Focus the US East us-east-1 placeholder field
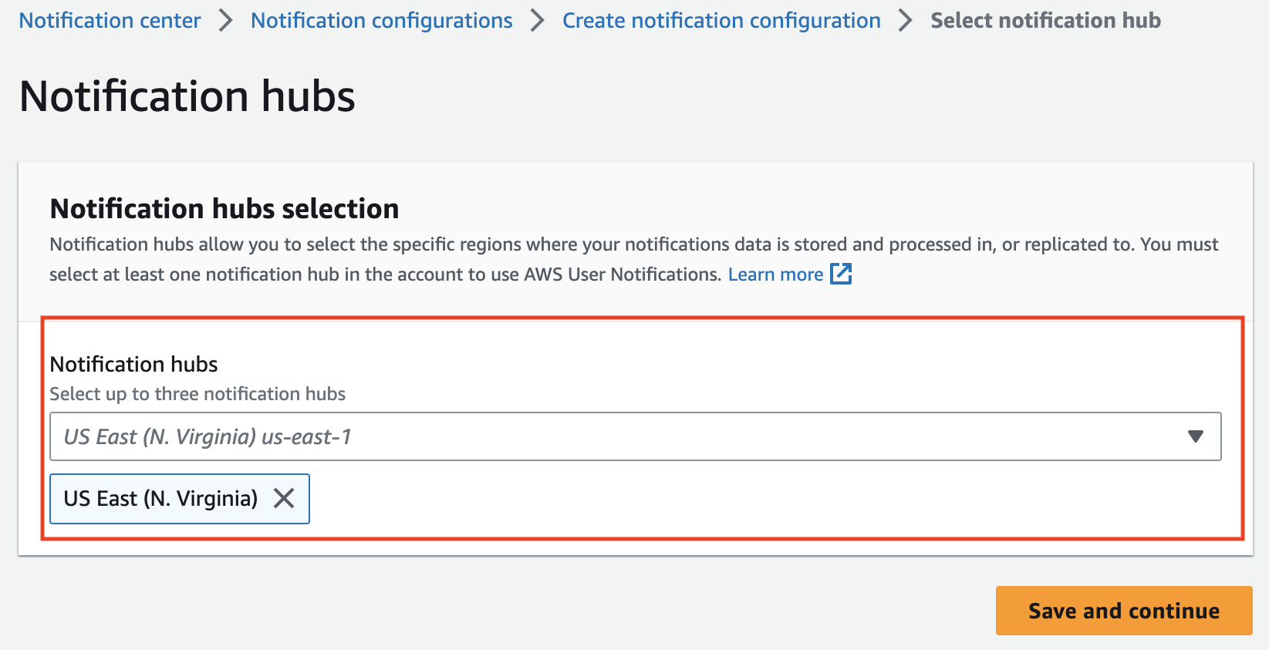 point(635,436)
